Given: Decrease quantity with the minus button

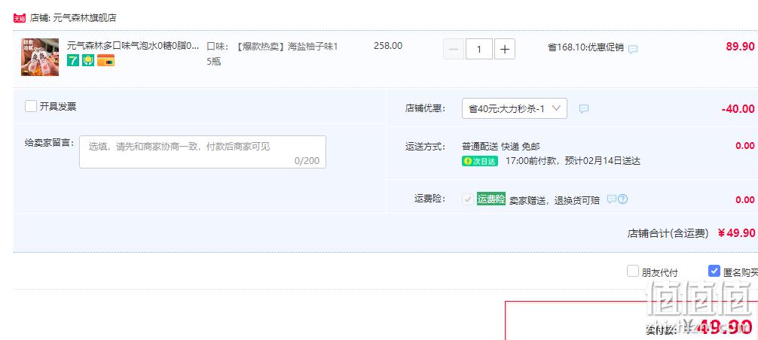Looking at the screenshot, I should 454,49.
